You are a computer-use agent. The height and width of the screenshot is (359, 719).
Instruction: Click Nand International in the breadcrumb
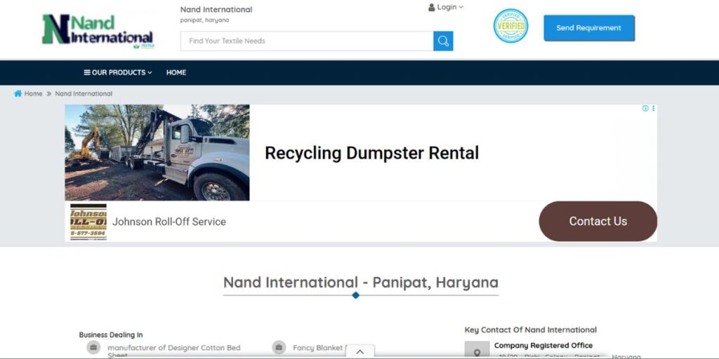click(x=84, y=94)
